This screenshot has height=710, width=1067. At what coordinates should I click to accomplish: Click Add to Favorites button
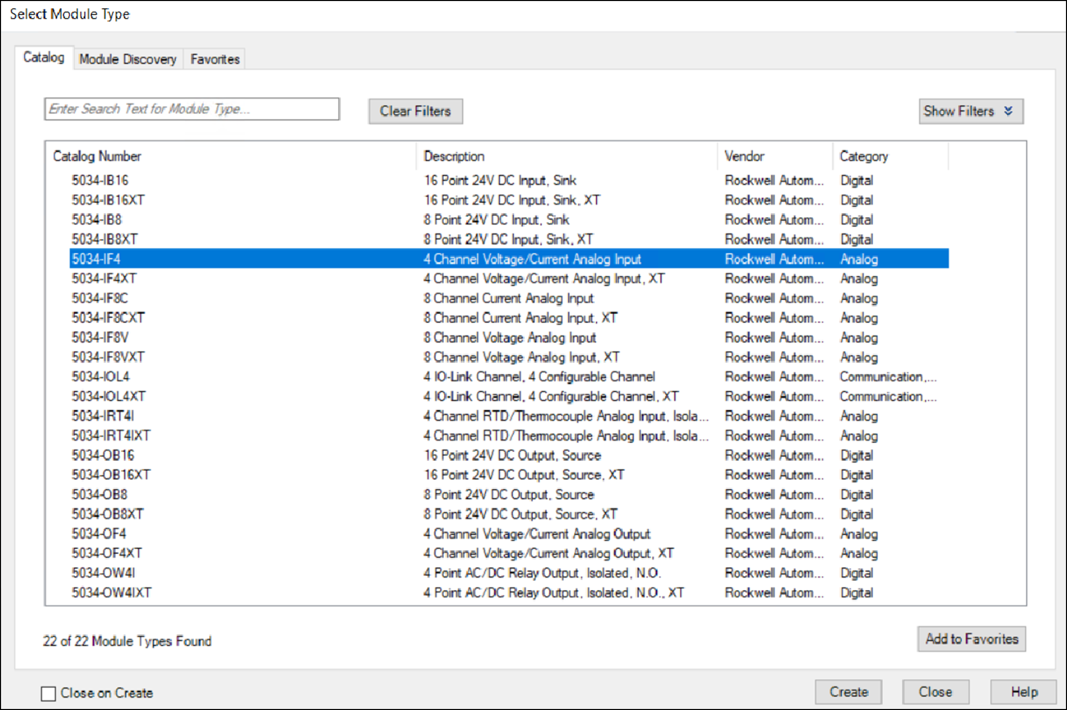972,639
